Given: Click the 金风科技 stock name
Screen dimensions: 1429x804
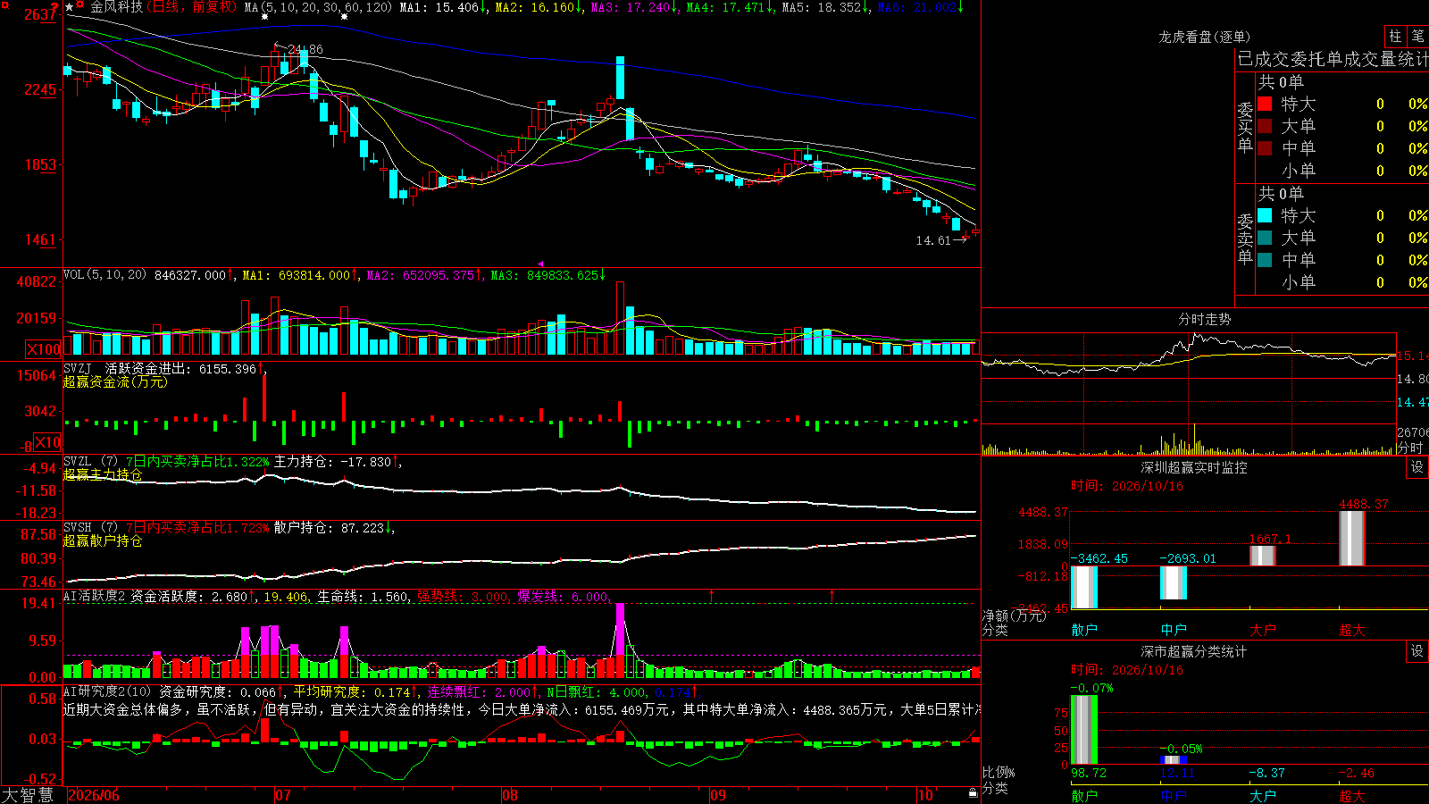Looking at the screenshot, I should click(117, 7).
